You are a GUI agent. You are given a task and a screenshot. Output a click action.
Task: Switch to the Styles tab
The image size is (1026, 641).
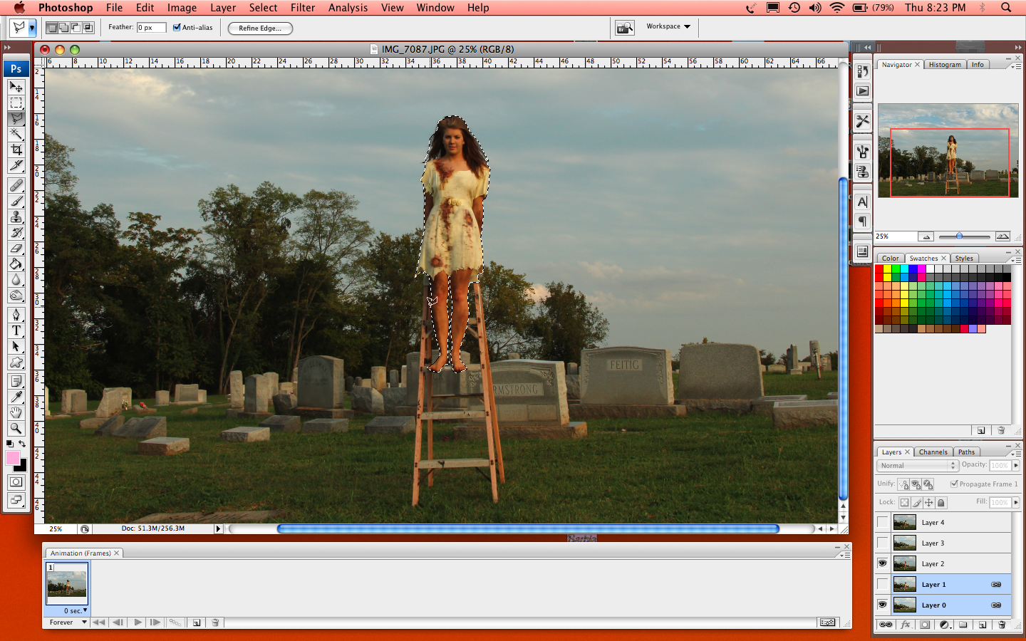point(964,259)
